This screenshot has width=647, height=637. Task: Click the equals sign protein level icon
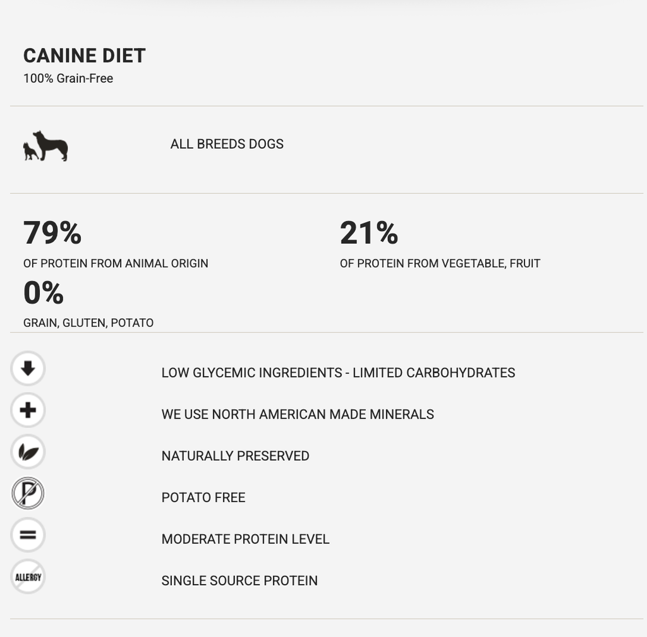click(28, 535)
